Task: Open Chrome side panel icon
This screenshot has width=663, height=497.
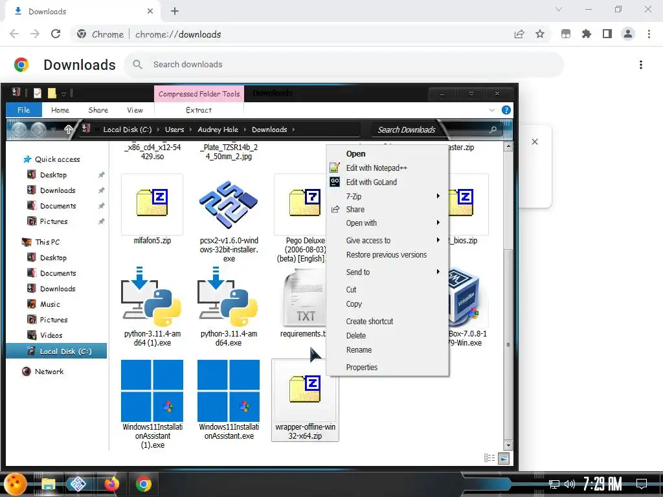Action: 607,34
